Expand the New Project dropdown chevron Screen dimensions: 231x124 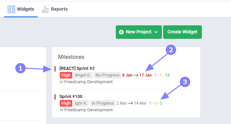click(x=156, y=32)
